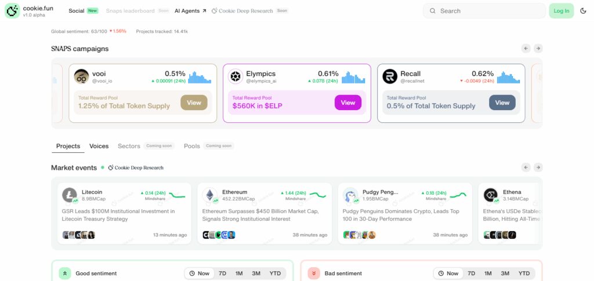View the Recall campaign
594x281 pixels.
pyautogui.click(x=502, y=103)
